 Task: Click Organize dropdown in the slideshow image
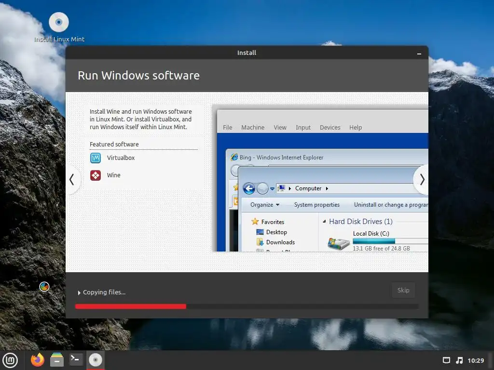[x=265, y=205]
